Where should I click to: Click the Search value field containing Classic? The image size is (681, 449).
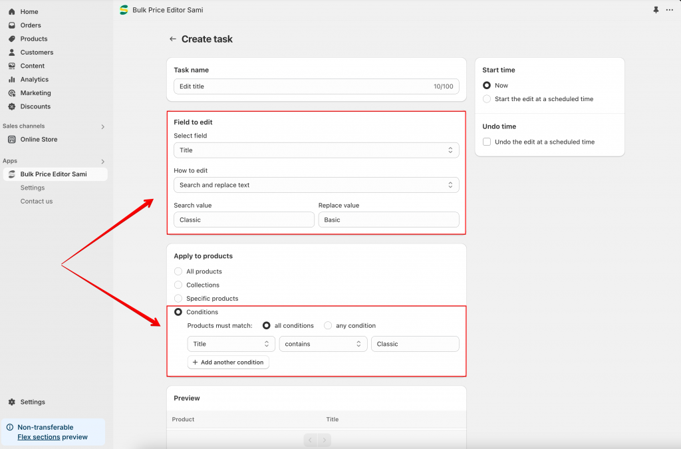pyautogui.click(x=243, y=220)
